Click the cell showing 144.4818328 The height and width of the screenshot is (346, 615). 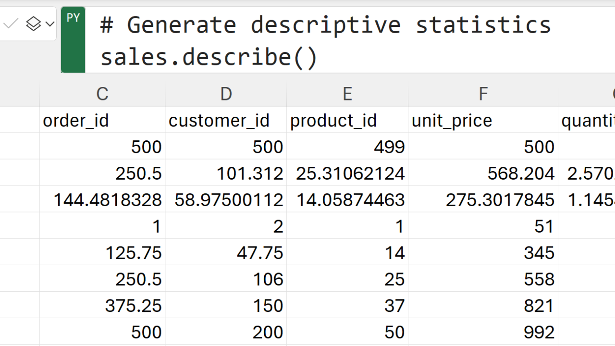pos(102,199)
